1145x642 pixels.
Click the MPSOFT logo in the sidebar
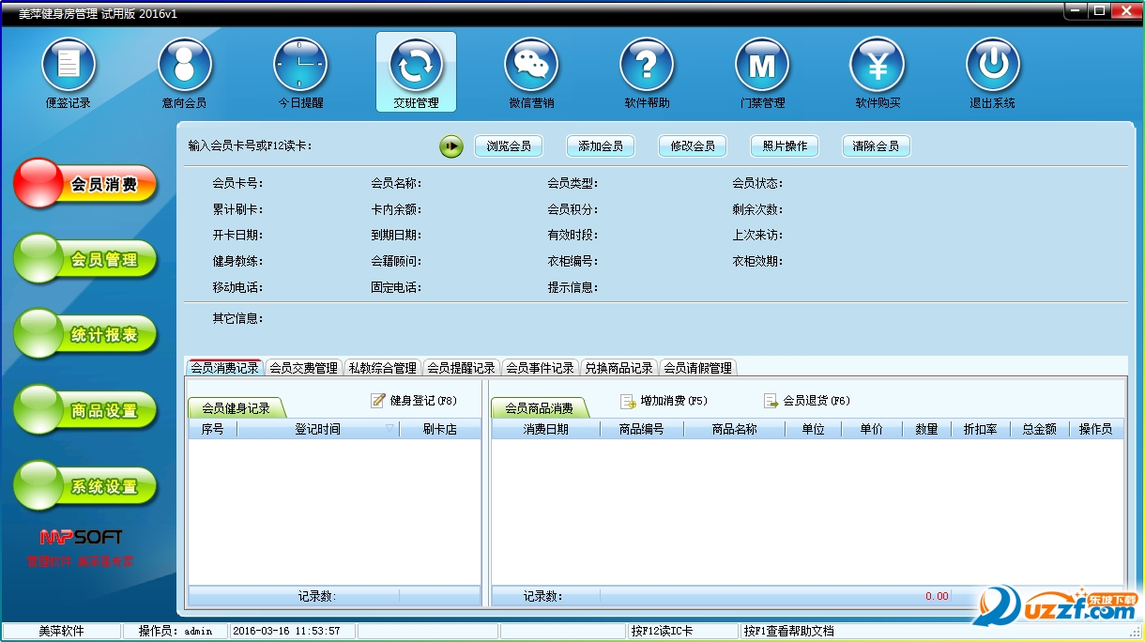(81, 538)
